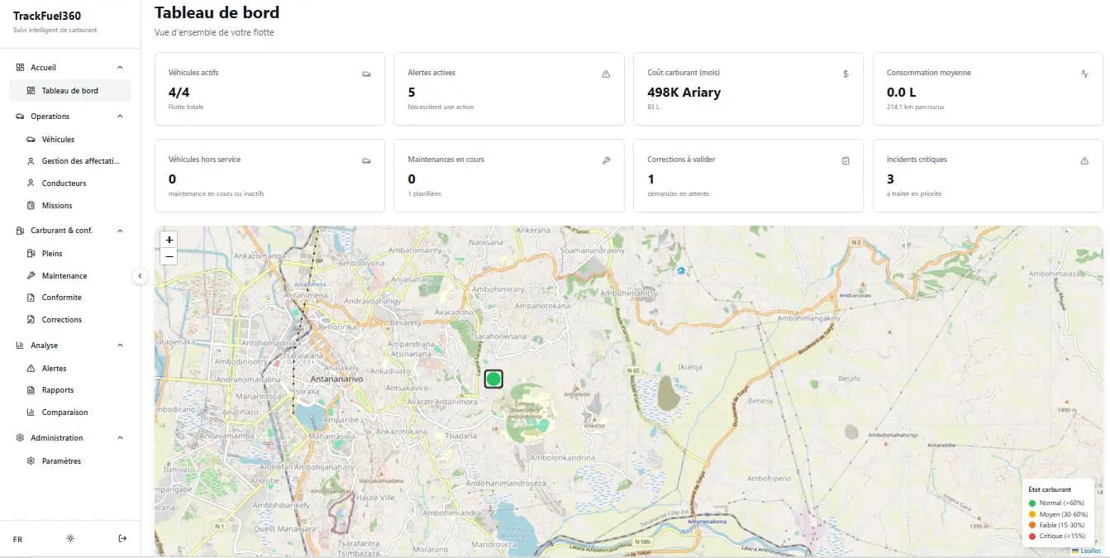Viewport: 1110px width, 558px height.
Task: Open the Corrections page in the sidebar
Action: [x=70, y=320]
